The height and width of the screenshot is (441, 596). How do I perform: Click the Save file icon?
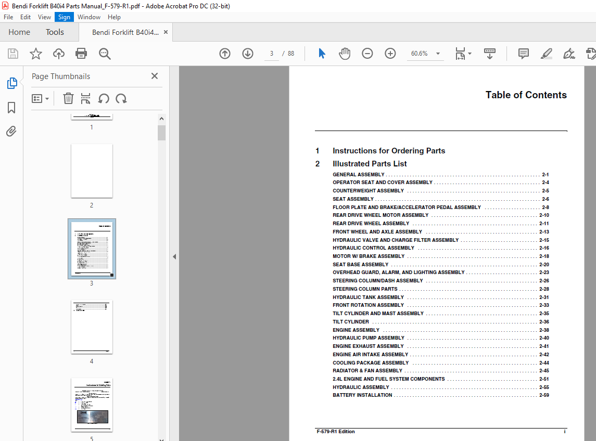click(13, 54)
